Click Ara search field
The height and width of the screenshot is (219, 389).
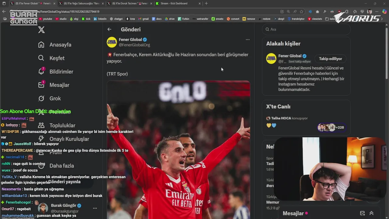tap(306, 30)
